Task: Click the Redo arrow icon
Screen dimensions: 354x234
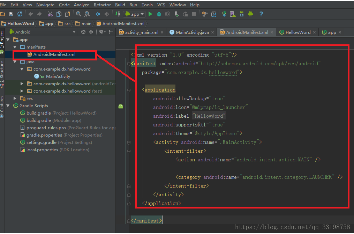Action: point(39,14)
